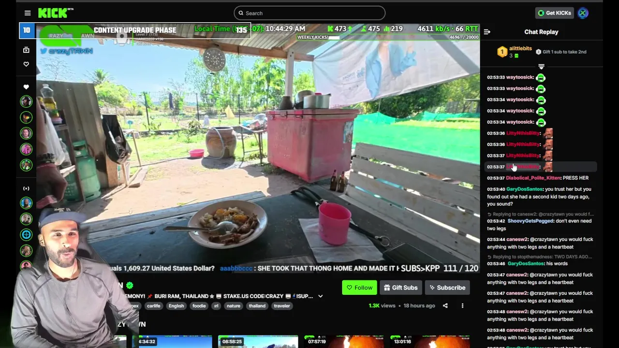Open the third followed channel avatar

26,133
